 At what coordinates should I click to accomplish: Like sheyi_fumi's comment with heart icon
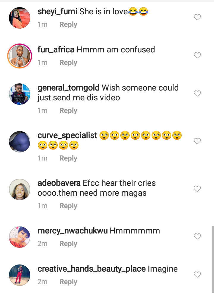click(x=197, y=17)
